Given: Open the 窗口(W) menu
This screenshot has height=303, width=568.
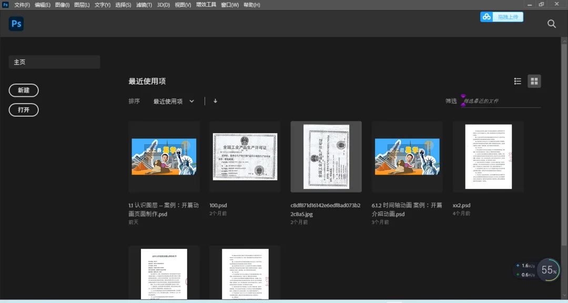Looking at the screenshot, I should click(x=230, y=5).
